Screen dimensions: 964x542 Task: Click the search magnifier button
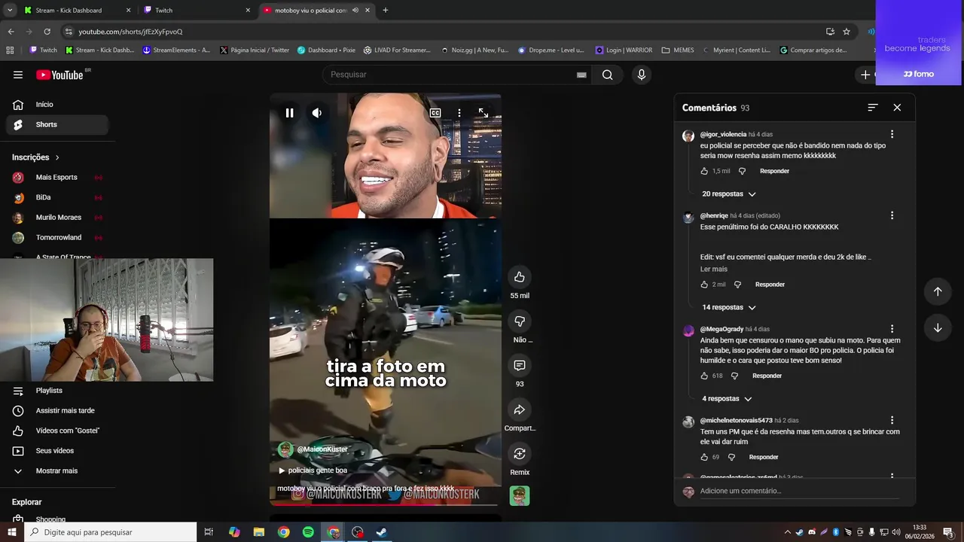coord(608,75)
